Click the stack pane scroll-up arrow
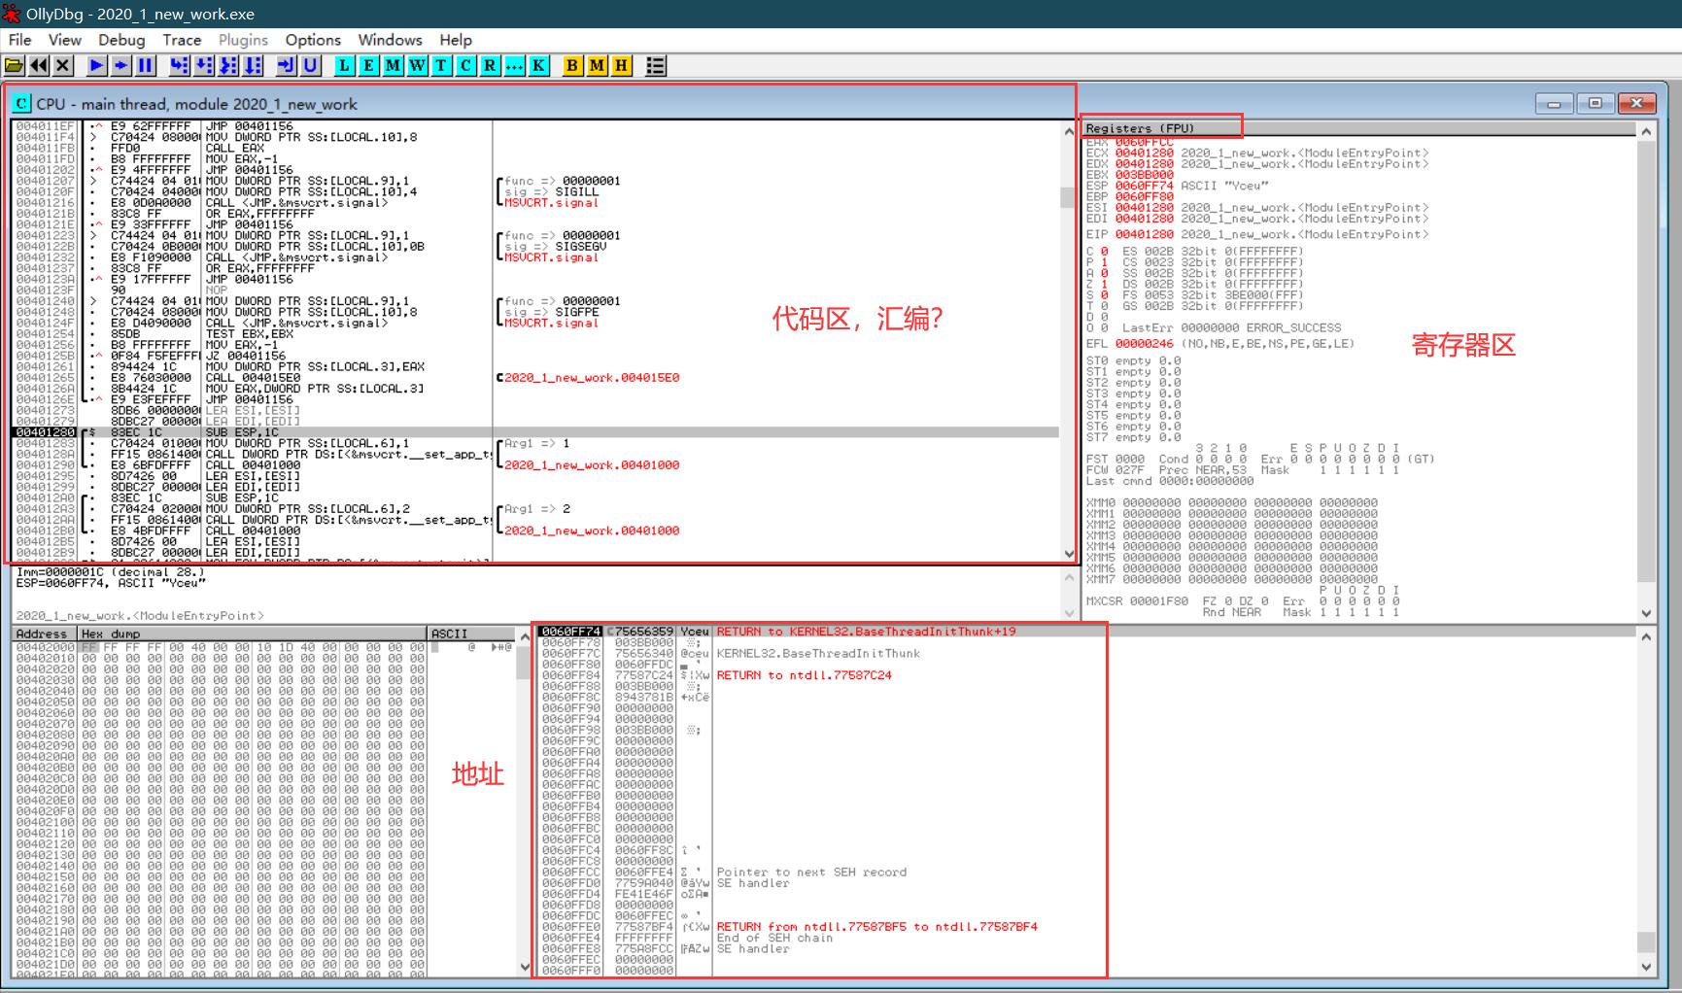This screenshot has height=993, width=1682. click(1646, 636)
